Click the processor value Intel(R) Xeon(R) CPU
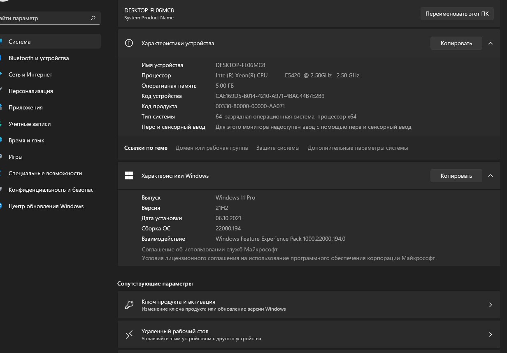This screenshot has width=507, height=353. (x=287, y=75)
